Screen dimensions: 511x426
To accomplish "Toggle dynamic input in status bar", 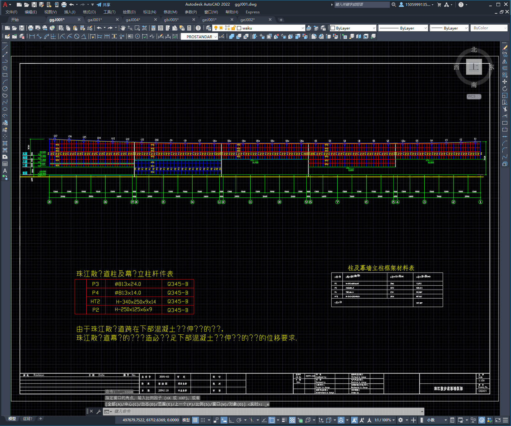I will [x=224, y=420].
